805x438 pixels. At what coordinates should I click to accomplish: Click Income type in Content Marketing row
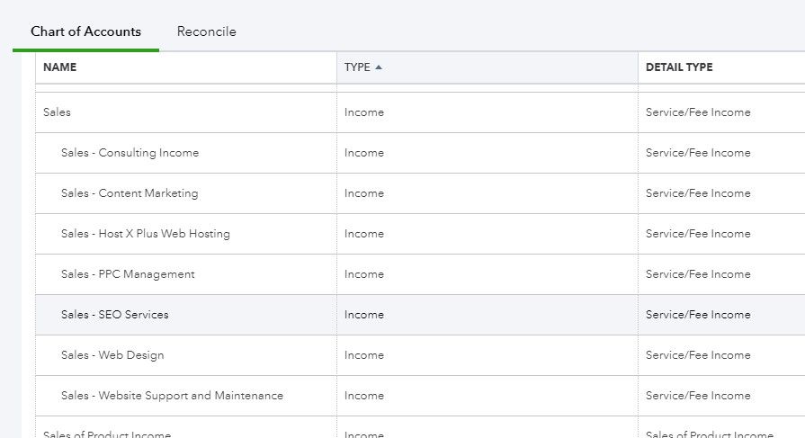(x=364, y=193)
